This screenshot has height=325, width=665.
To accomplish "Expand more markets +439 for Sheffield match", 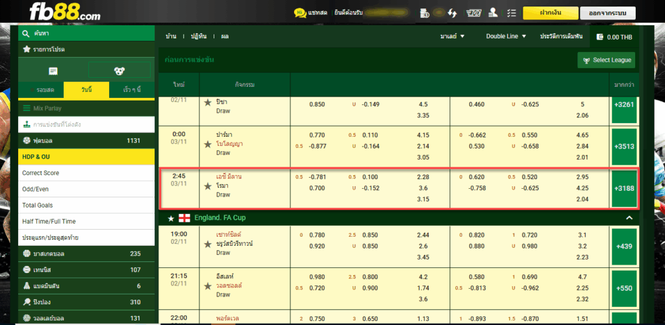I will (624, 246).
